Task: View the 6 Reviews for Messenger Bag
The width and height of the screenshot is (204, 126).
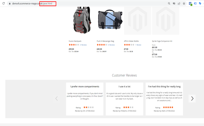Action: click(111, 45)
